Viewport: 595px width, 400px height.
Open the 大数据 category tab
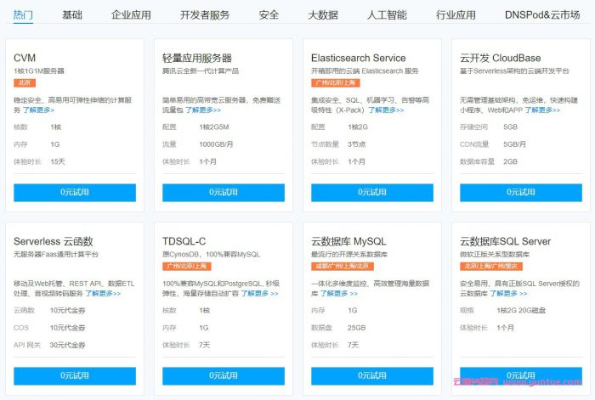[323, 14]
